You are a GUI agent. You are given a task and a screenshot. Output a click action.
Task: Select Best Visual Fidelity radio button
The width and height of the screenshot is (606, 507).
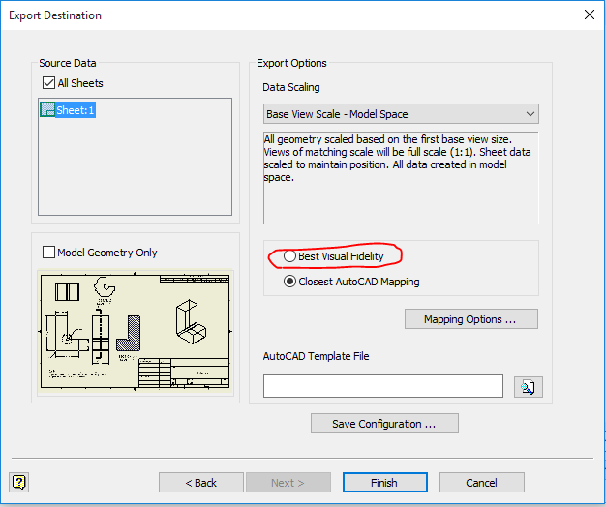coord(289,256)
